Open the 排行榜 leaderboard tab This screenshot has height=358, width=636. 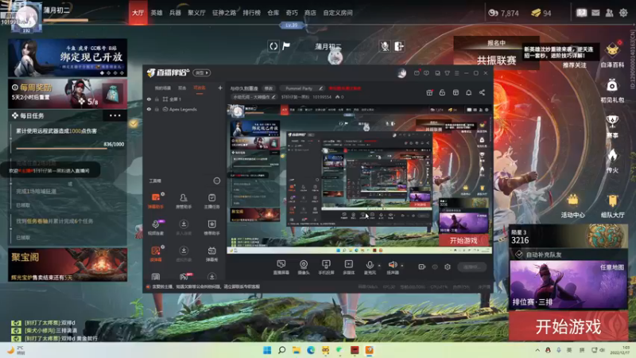coord(251,13)
